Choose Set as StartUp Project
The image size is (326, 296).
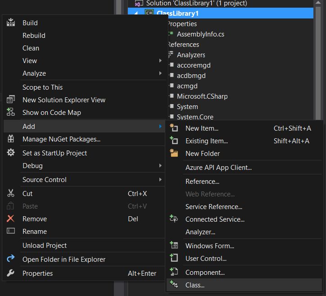tap(84, 153)
